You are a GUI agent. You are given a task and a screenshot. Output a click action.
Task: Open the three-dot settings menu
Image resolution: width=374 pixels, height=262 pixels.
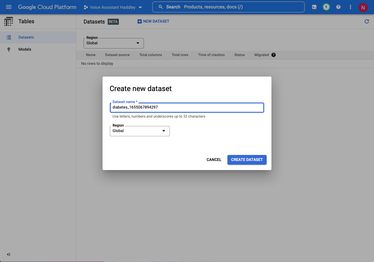click(x=350, y=7)
